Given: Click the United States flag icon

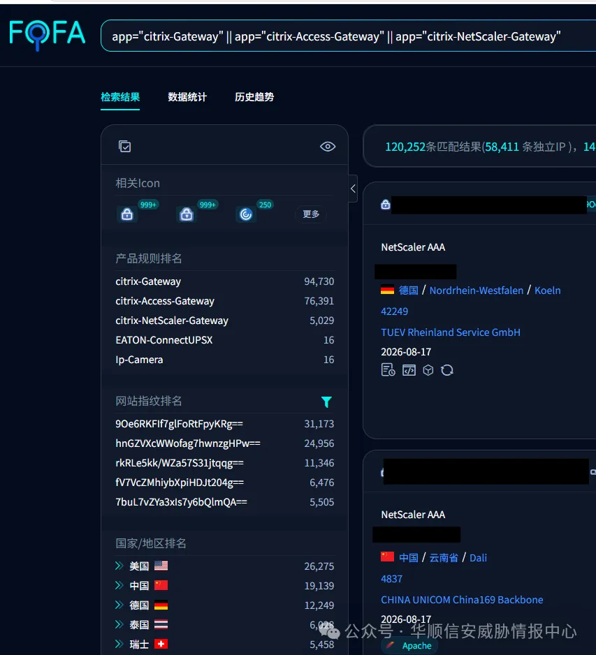Looking at the screenshot, I should click(x=161, y=566).
